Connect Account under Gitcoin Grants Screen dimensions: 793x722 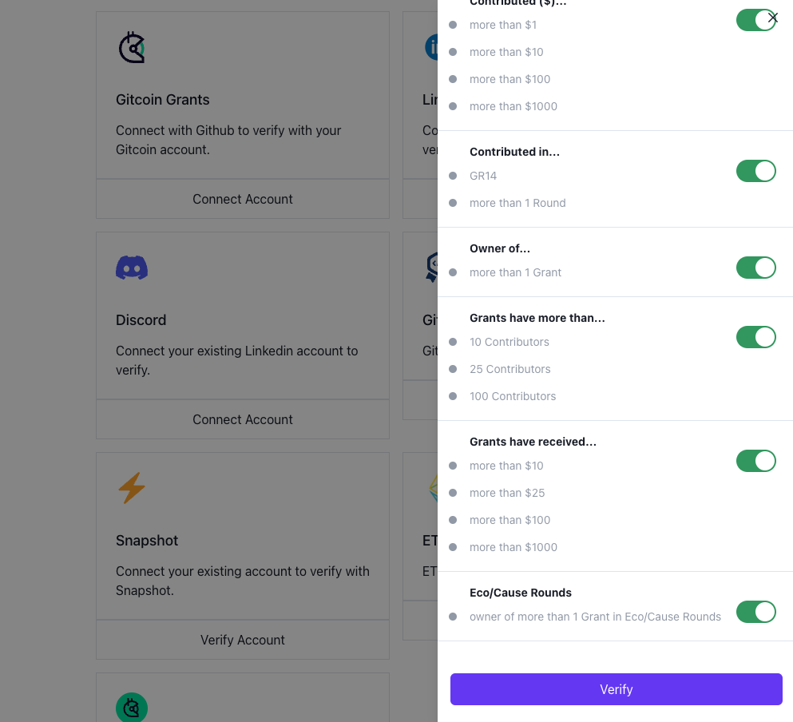pos(243,199)
